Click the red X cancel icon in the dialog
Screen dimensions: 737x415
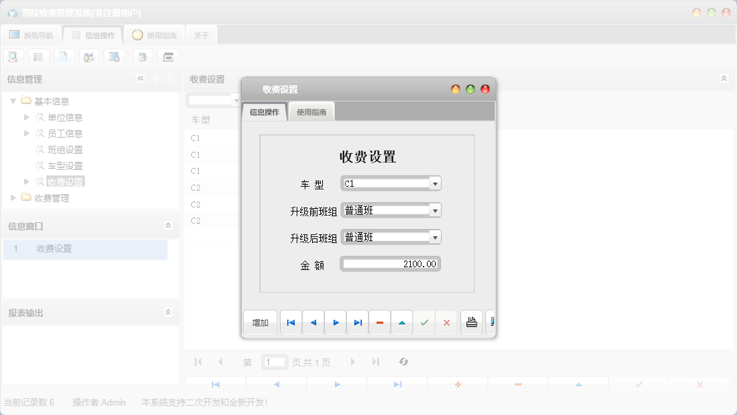[446, 322]
